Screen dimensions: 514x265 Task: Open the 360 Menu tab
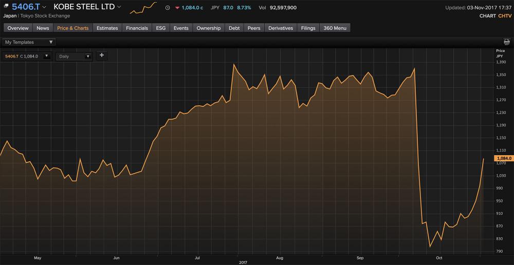tap(335, 28)
